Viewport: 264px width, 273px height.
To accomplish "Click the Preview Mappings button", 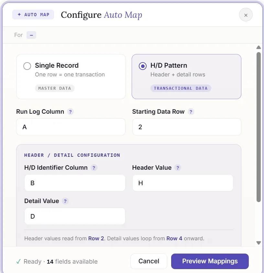I will tap(210, 261).
